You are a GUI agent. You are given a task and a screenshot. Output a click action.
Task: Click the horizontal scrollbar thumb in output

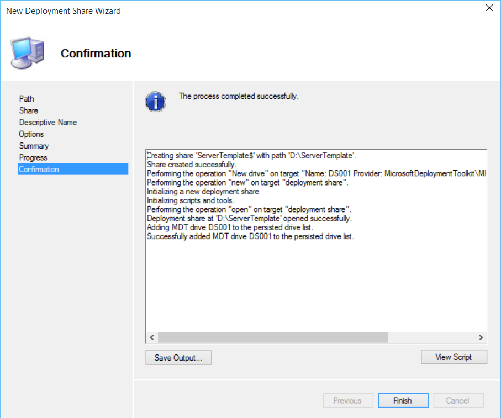(273, 337)
